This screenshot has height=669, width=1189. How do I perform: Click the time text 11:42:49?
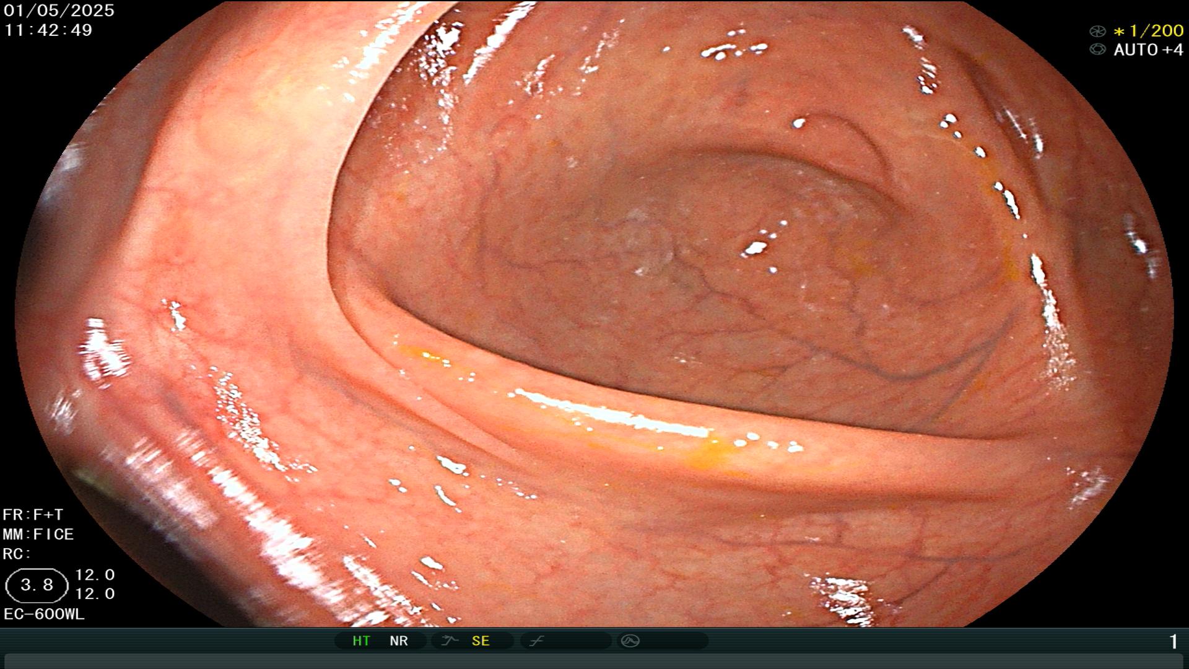tap(48, 30)
